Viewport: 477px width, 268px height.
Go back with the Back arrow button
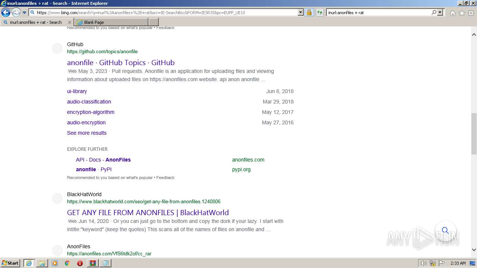(x=6, y=13)
